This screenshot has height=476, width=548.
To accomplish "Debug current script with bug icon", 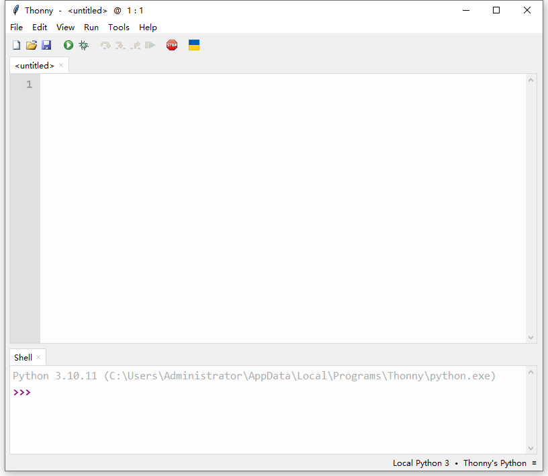I will [84, 45].
